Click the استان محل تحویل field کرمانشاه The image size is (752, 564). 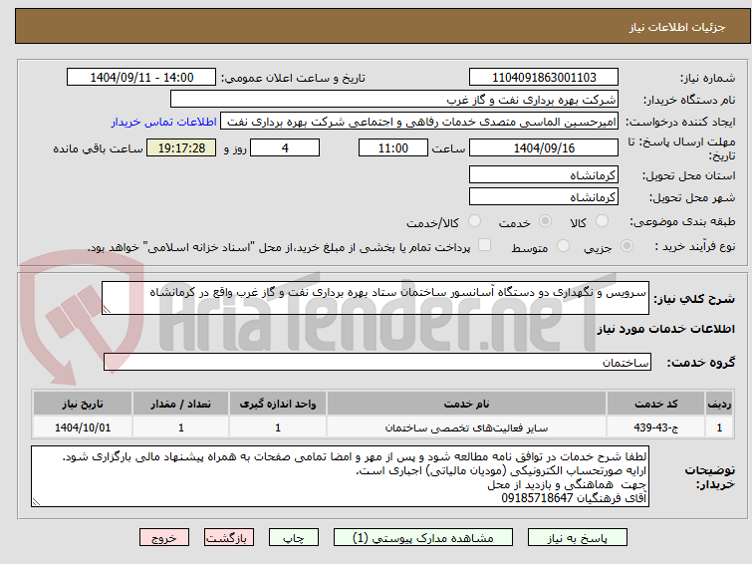coord(544,175)
